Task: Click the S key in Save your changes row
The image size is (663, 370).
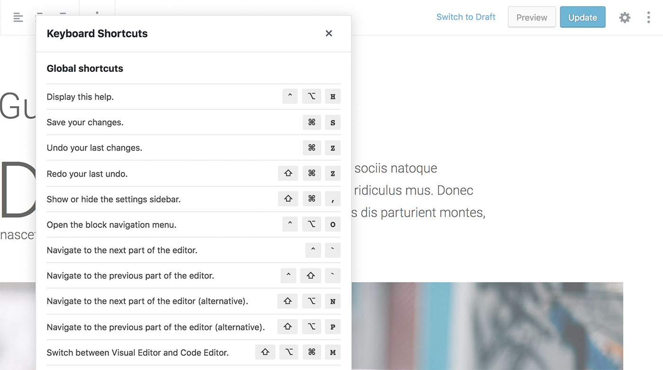Action: point(332,122)
